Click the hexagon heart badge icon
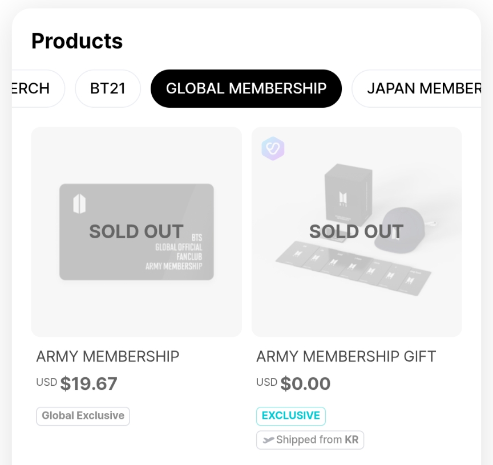This screenshot has height=465, width=493. click(x=273, y=149)
